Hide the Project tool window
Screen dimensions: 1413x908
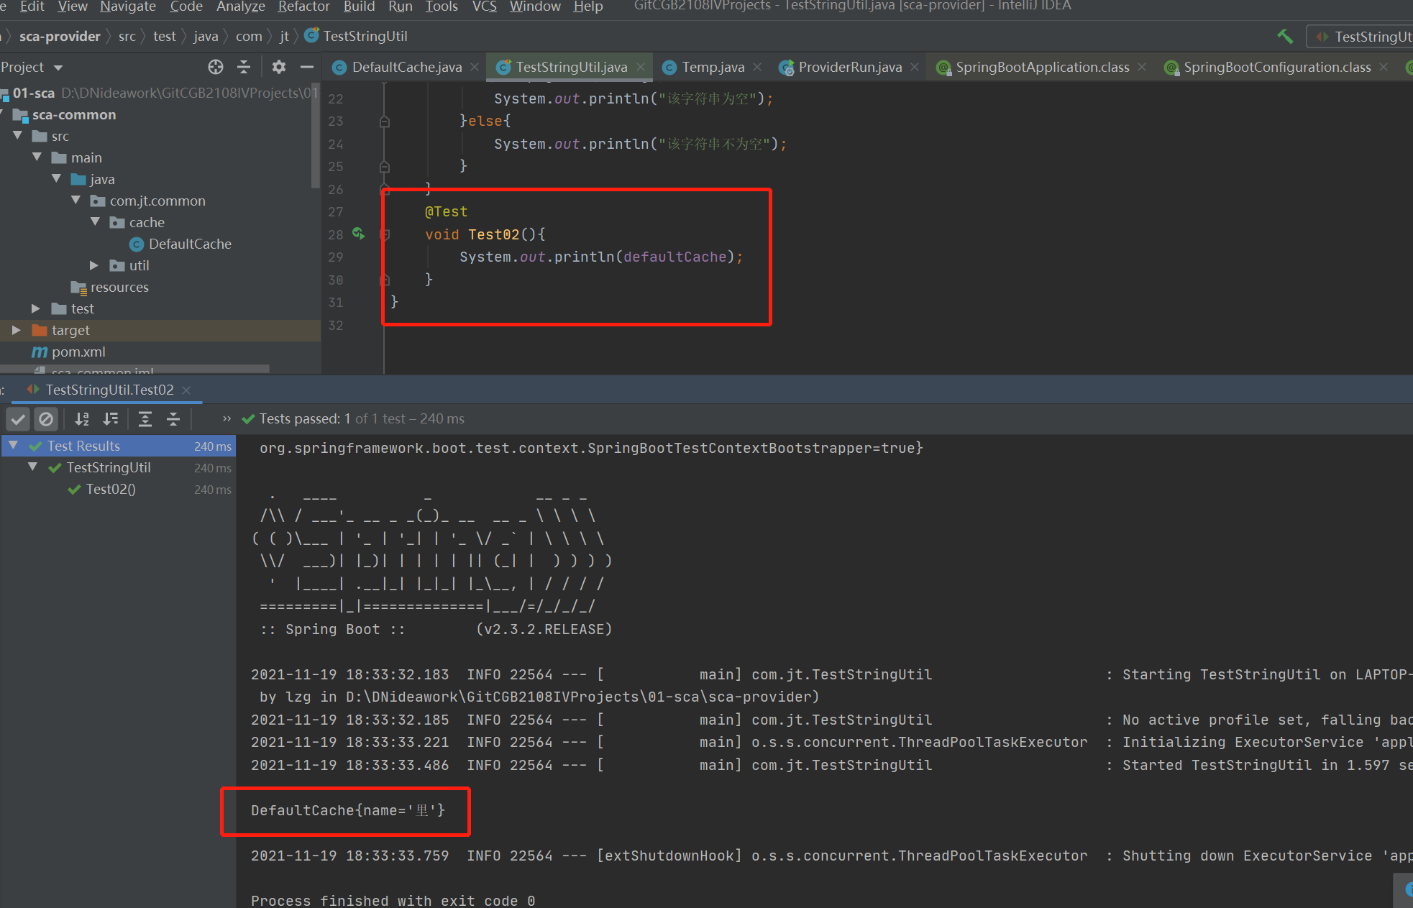pos(307,67)
